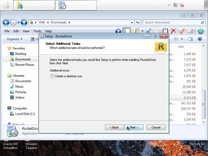208x156 pixels.
Task: Open Music library
Action: click(x=19, y=87)
